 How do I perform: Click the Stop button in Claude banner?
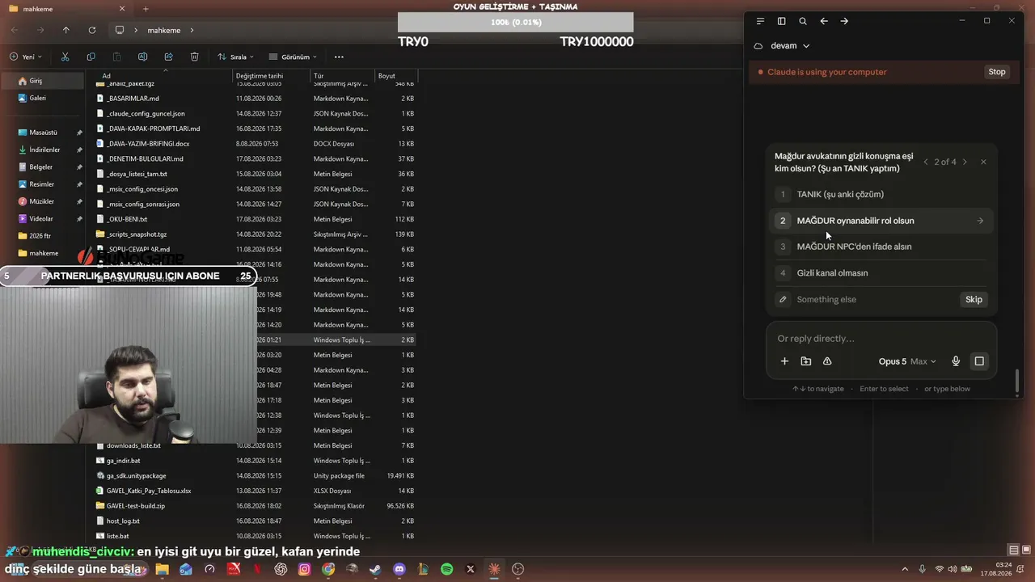(997, 72)
